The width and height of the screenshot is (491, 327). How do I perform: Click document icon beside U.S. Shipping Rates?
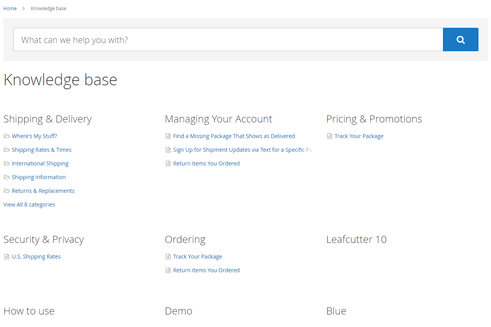pos(7,257)
